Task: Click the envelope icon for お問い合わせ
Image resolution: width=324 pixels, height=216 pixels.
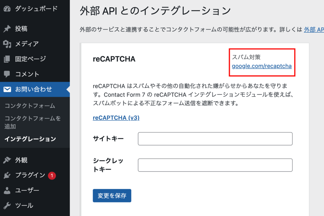Action: tap(7, 89)
